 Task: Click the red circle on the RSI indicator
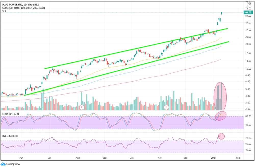221,136
